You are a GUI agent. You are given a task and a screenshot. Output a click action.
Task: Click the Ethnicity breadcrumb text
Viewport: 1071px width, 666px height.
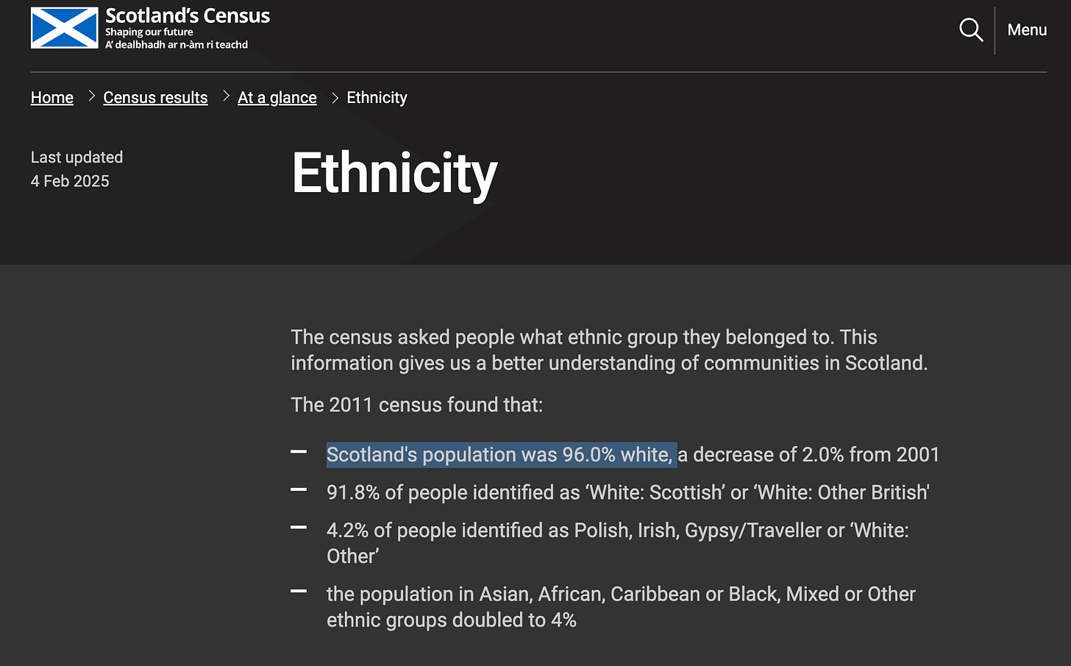[377, 97]
